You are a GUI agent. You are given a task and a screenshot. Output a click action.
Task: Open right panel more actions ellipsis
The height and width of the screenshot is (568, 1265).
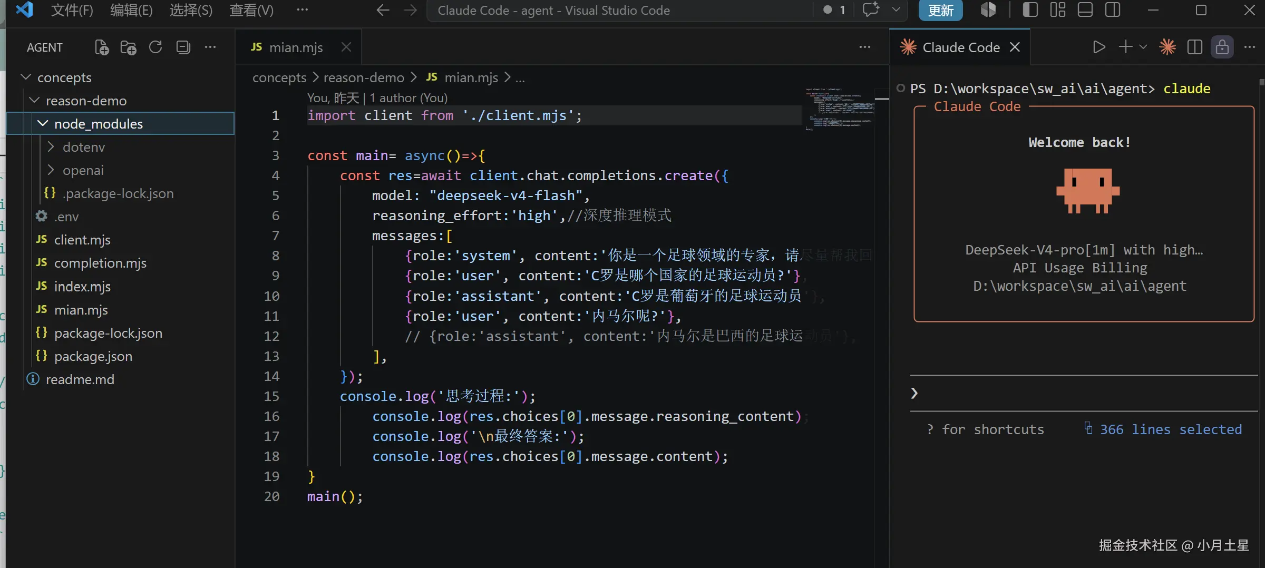[x=1250, y=47]
